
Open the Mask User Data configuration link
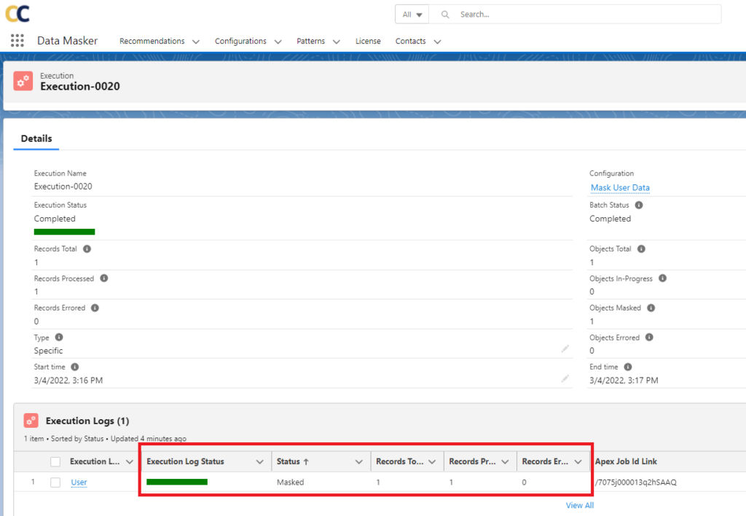[x=619, y=187]
